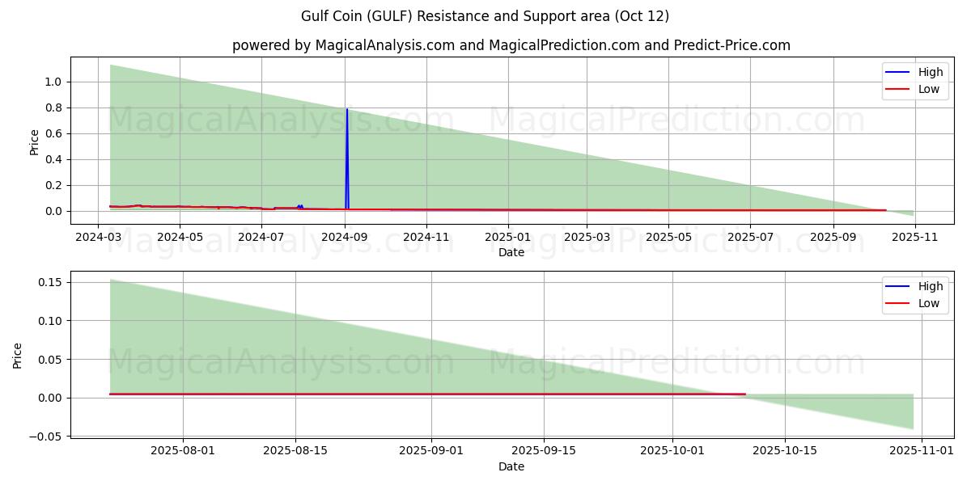Click the red Low line sample in top legend
971x485 pixels.
(898, 89)
